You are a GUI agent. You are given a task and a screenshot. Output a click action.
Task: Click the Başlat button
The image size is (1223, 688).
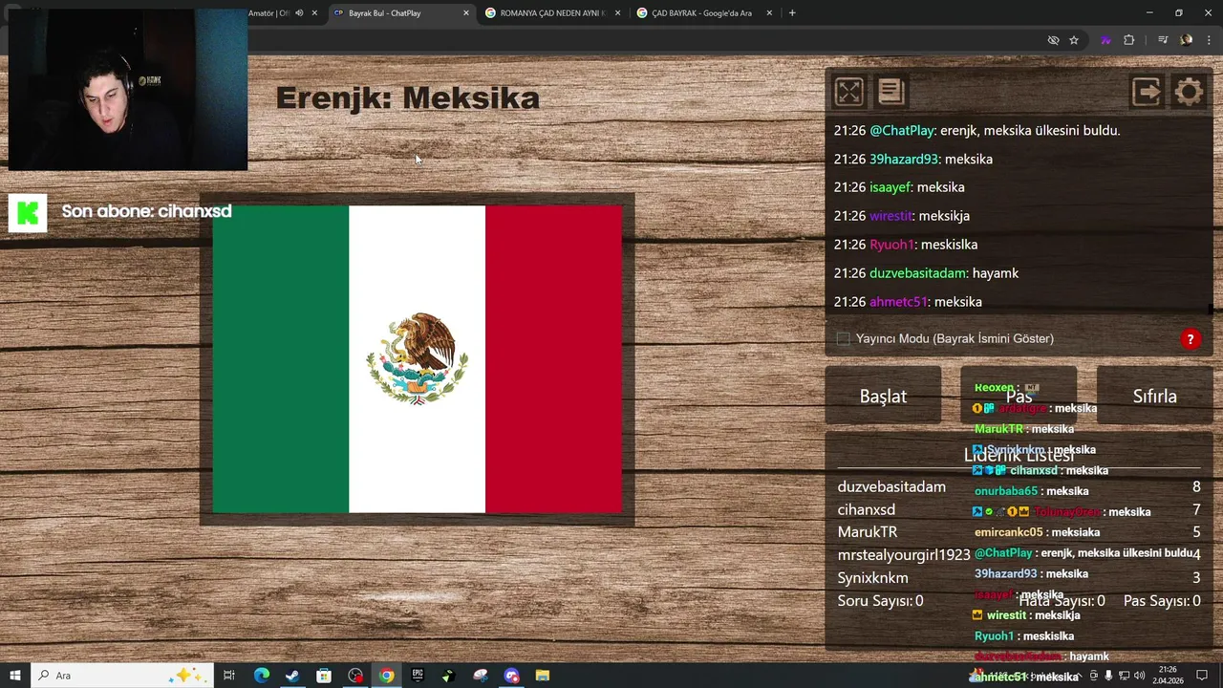[883, 396]
